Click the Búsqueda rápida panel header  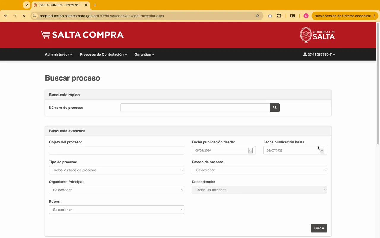[188, 95]
